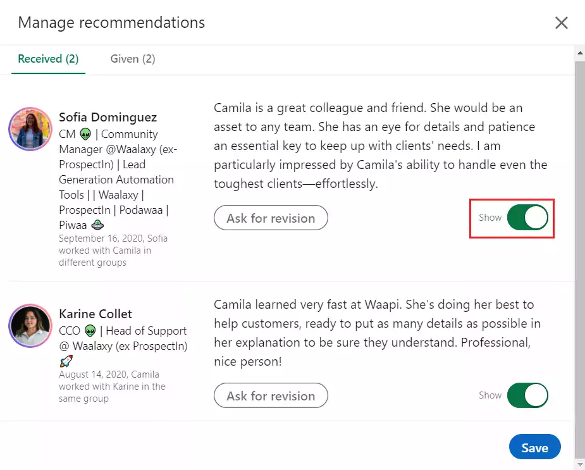The height and width of the screenshot is (470, 585).
Task: Click Sofia Dominguez's profile picture
Action: [x=30, y=129]
